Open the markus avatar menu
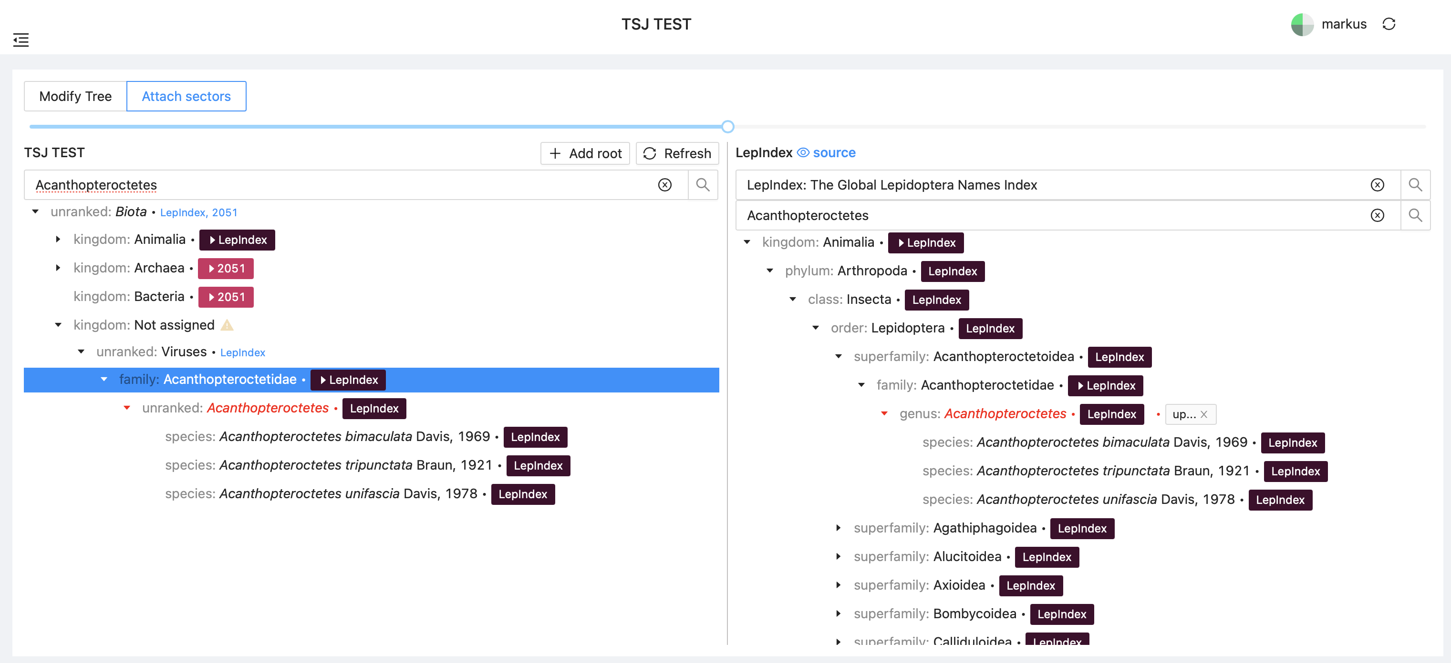The height and width of the screenshot is (663, 1451). click(1302, 24)
